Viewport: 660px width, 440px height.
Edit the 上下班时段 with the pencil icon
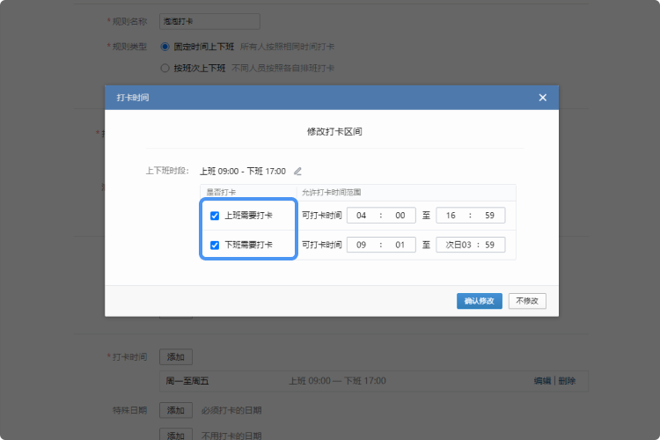[x=297, y=172]
